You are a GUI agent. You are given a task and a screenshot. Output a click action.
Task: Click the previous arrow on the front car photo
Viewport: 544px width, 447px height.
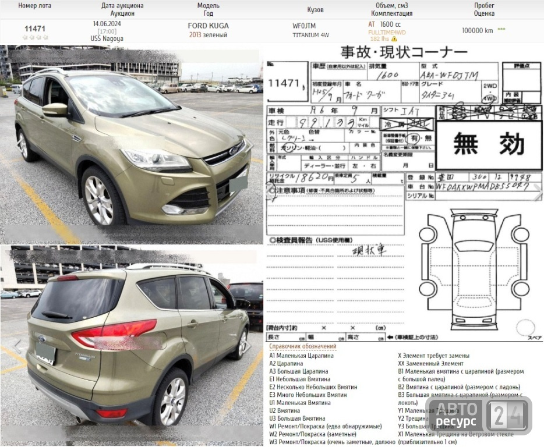(x=19, y=144)
